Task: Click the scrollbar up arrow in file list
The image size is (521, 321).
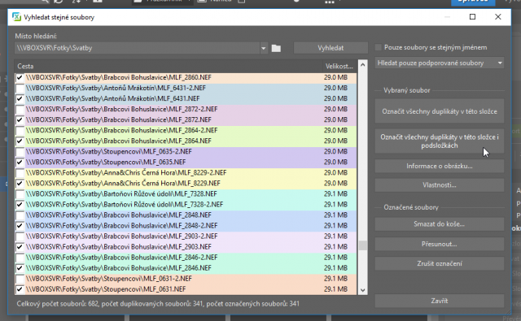Action: 363,65
